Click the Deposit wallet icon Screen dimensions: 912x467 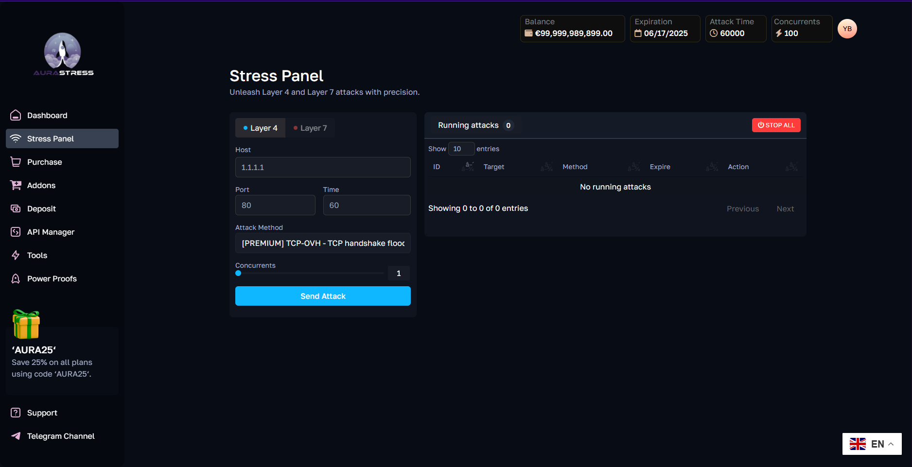pos(16,208)
